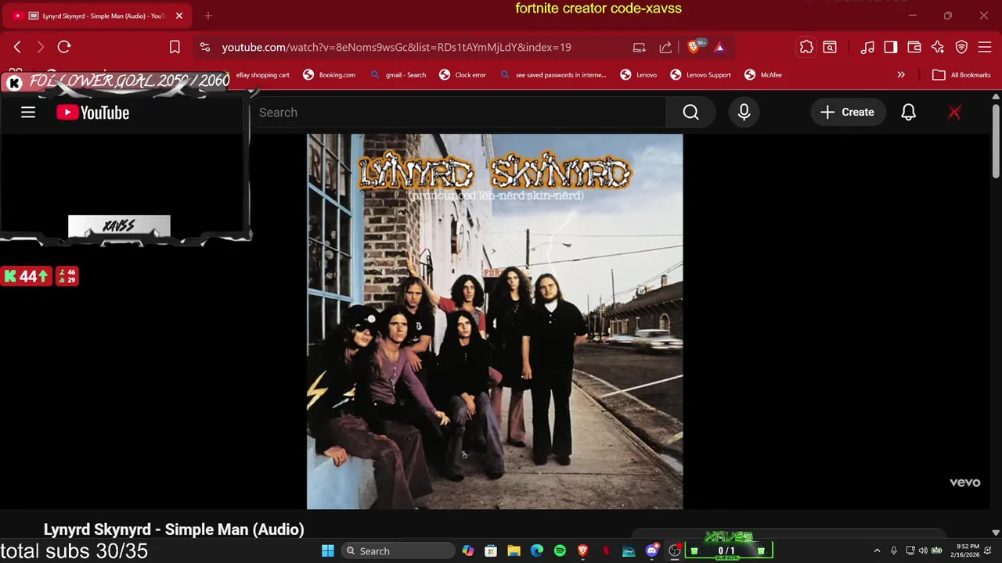
Task: Open the Brave main menu button
Action: tap(986, 47)
